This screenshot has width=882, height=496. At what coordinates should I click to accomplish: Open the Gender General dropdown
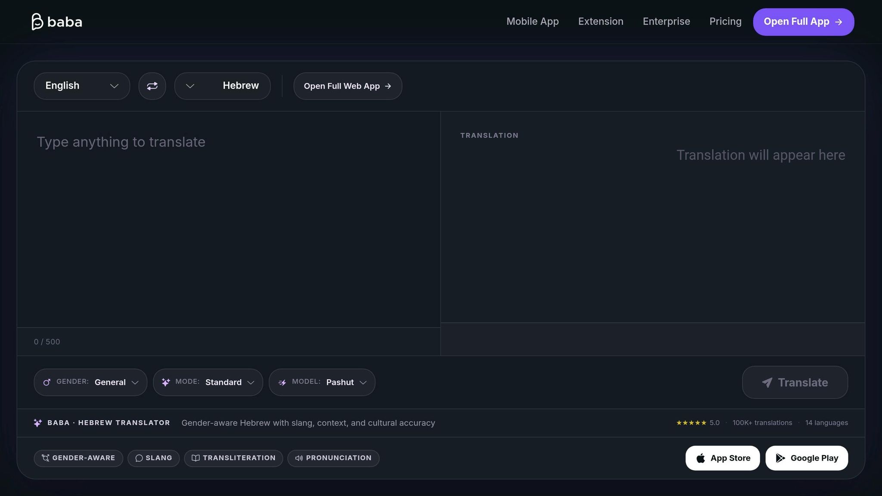tap(90, 382)
